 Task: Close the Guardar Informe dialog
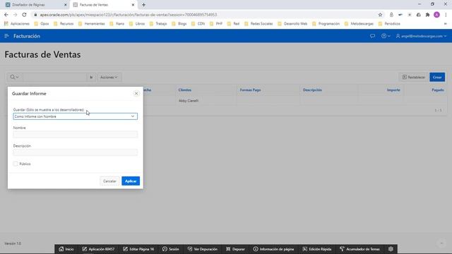tap(136, 94)
